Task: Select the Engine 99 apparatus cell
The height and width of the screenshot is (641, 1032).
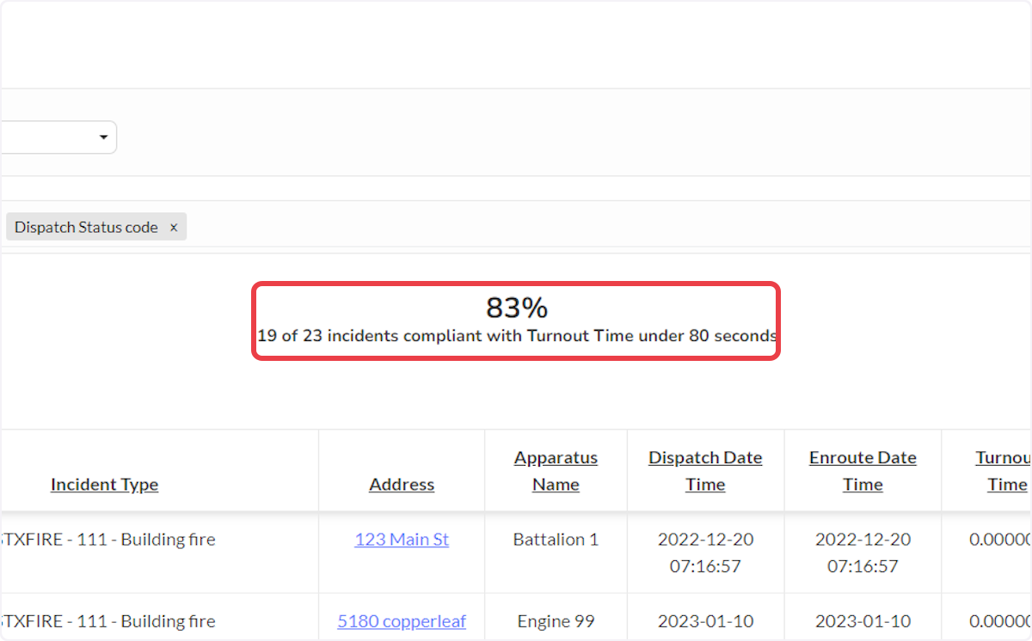Action: 556,621
